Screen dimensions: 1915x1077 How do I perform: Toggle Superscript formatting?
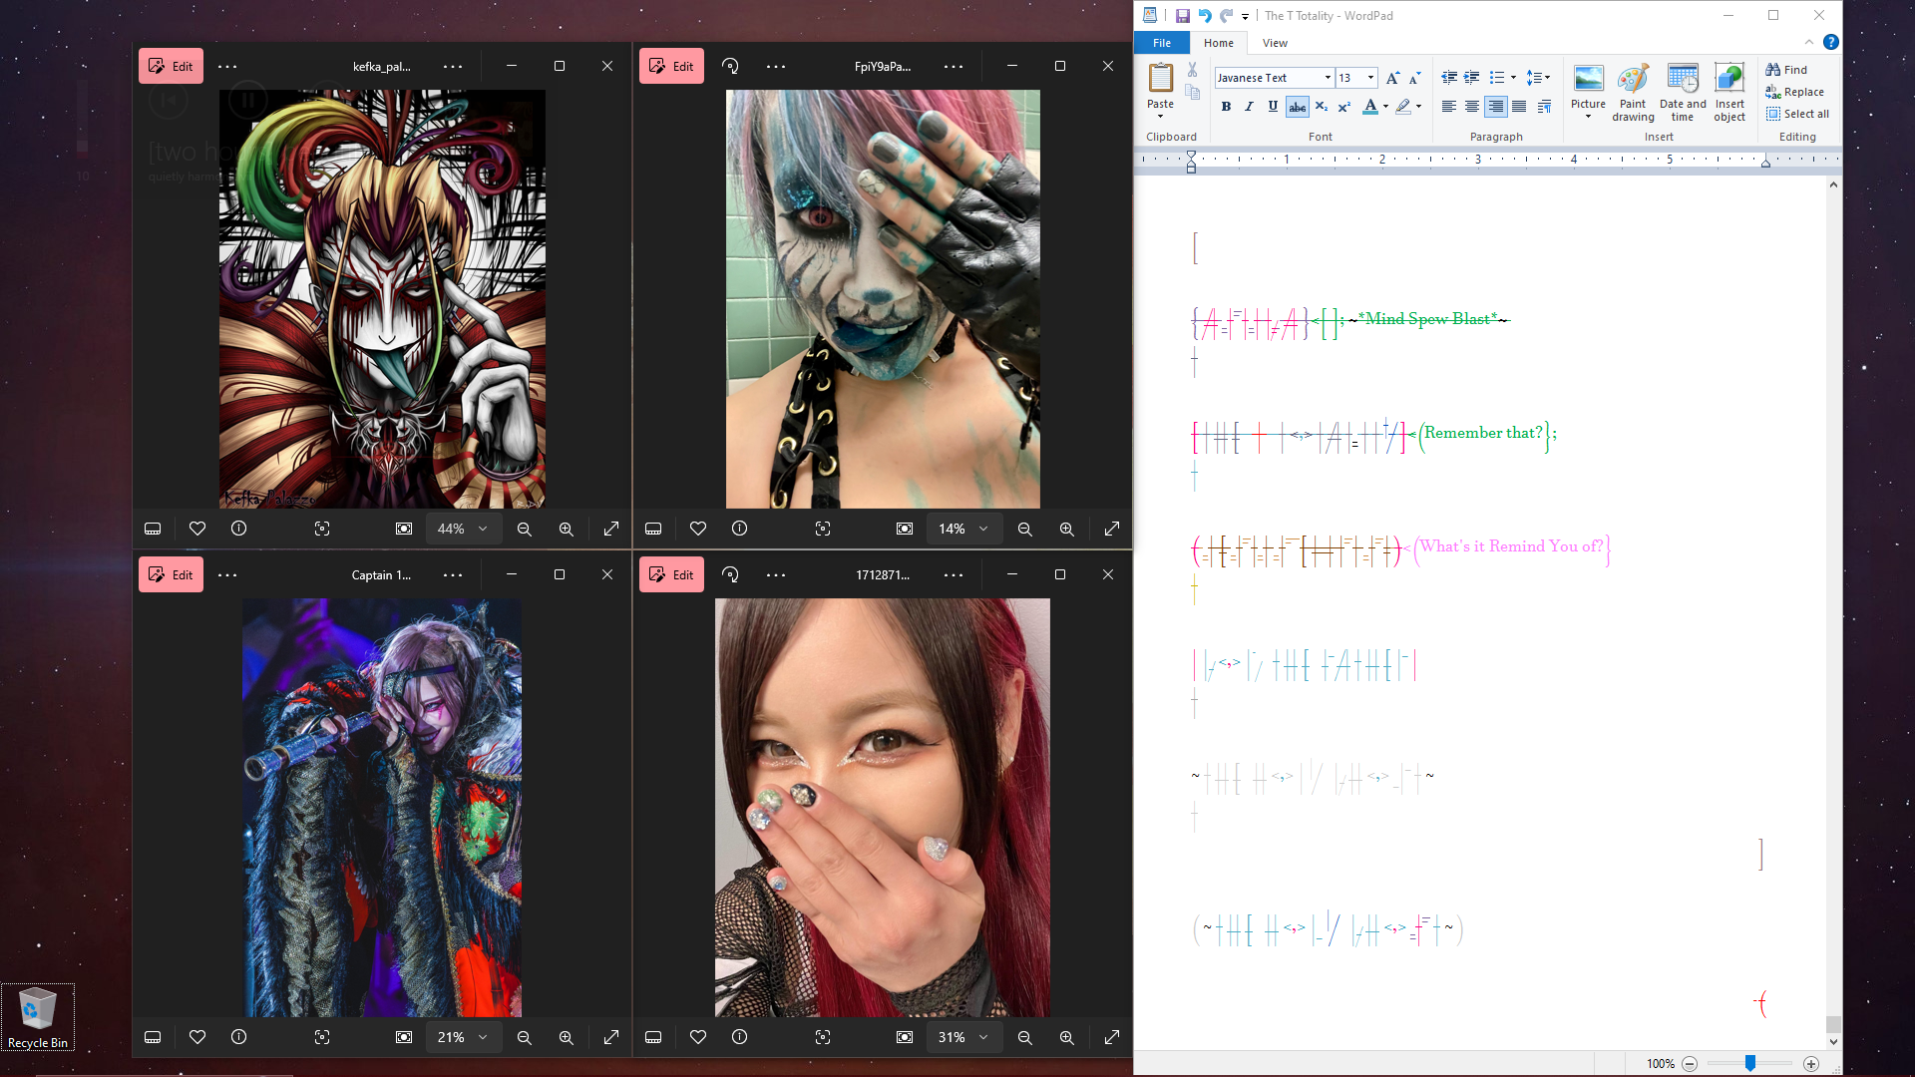1343,107
